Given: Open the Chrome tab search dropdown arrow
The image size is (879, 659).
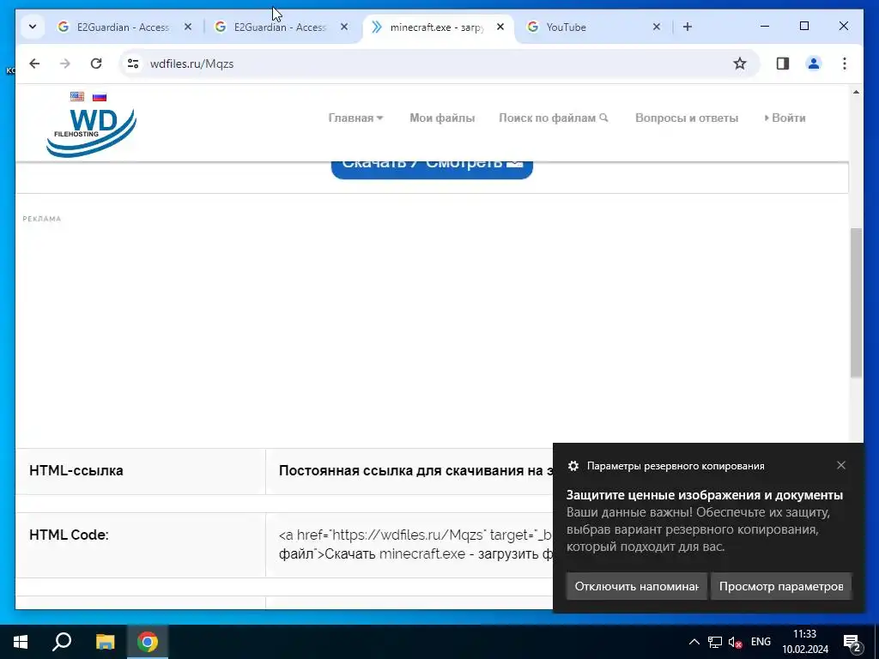Looking at the screenshot, I should click(x=33, y=27).
